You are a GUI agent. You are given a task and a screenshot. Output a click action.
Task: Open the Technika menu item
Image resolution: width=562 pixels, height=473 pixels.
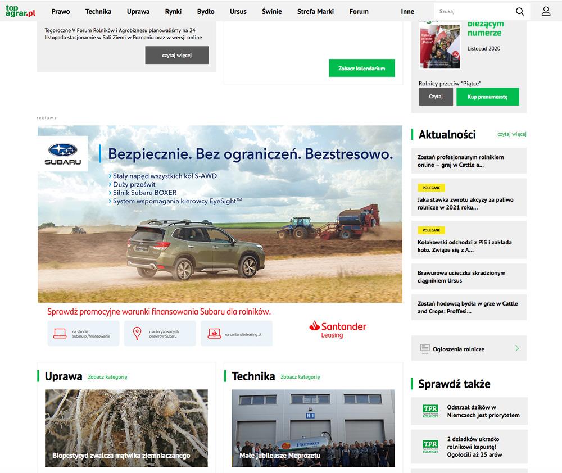[98, 11]
